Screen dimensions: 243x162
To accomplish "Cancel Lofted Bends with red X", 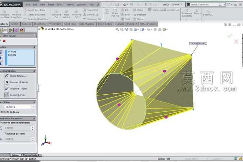I will point(4,41).
